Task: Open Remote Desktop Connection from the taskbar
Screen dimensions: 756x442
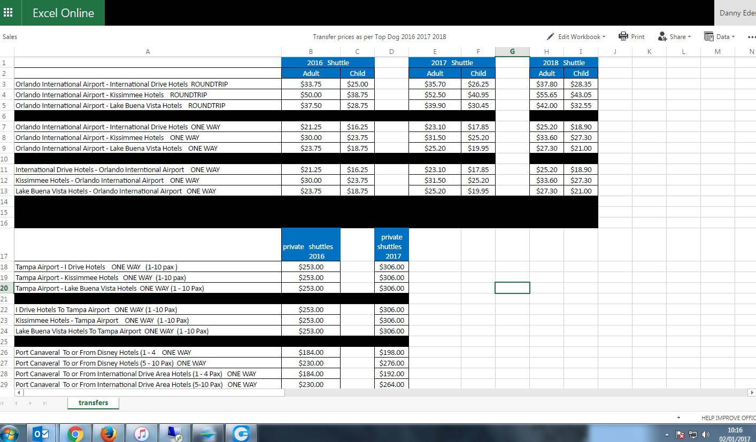Action: coord(174,433)
